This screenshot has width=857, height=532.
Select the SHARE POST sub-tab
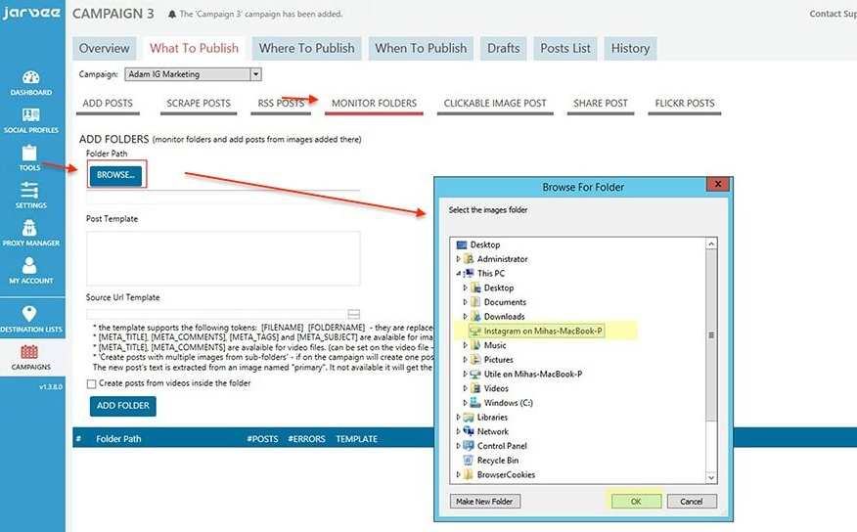tap(601, 104)
